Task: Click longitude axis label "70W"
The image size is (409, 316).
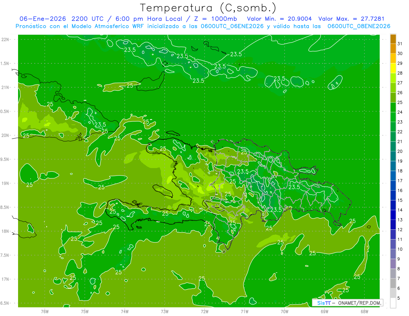Action: click(285, 312)
